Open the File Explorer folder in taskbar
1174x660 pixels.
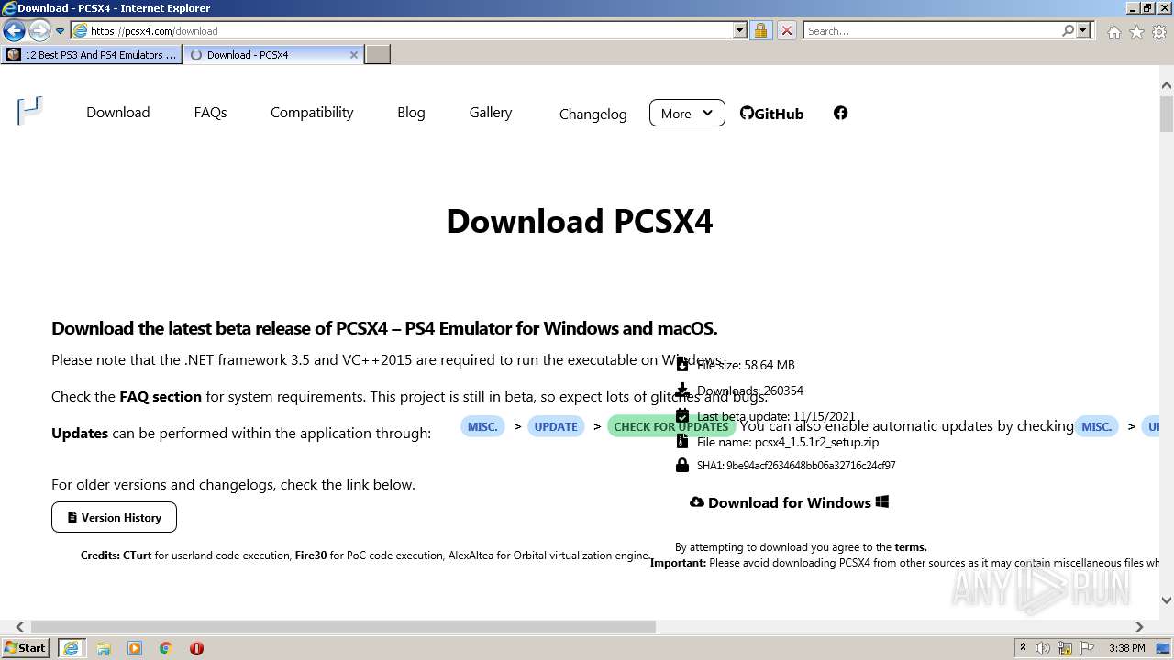104,648
